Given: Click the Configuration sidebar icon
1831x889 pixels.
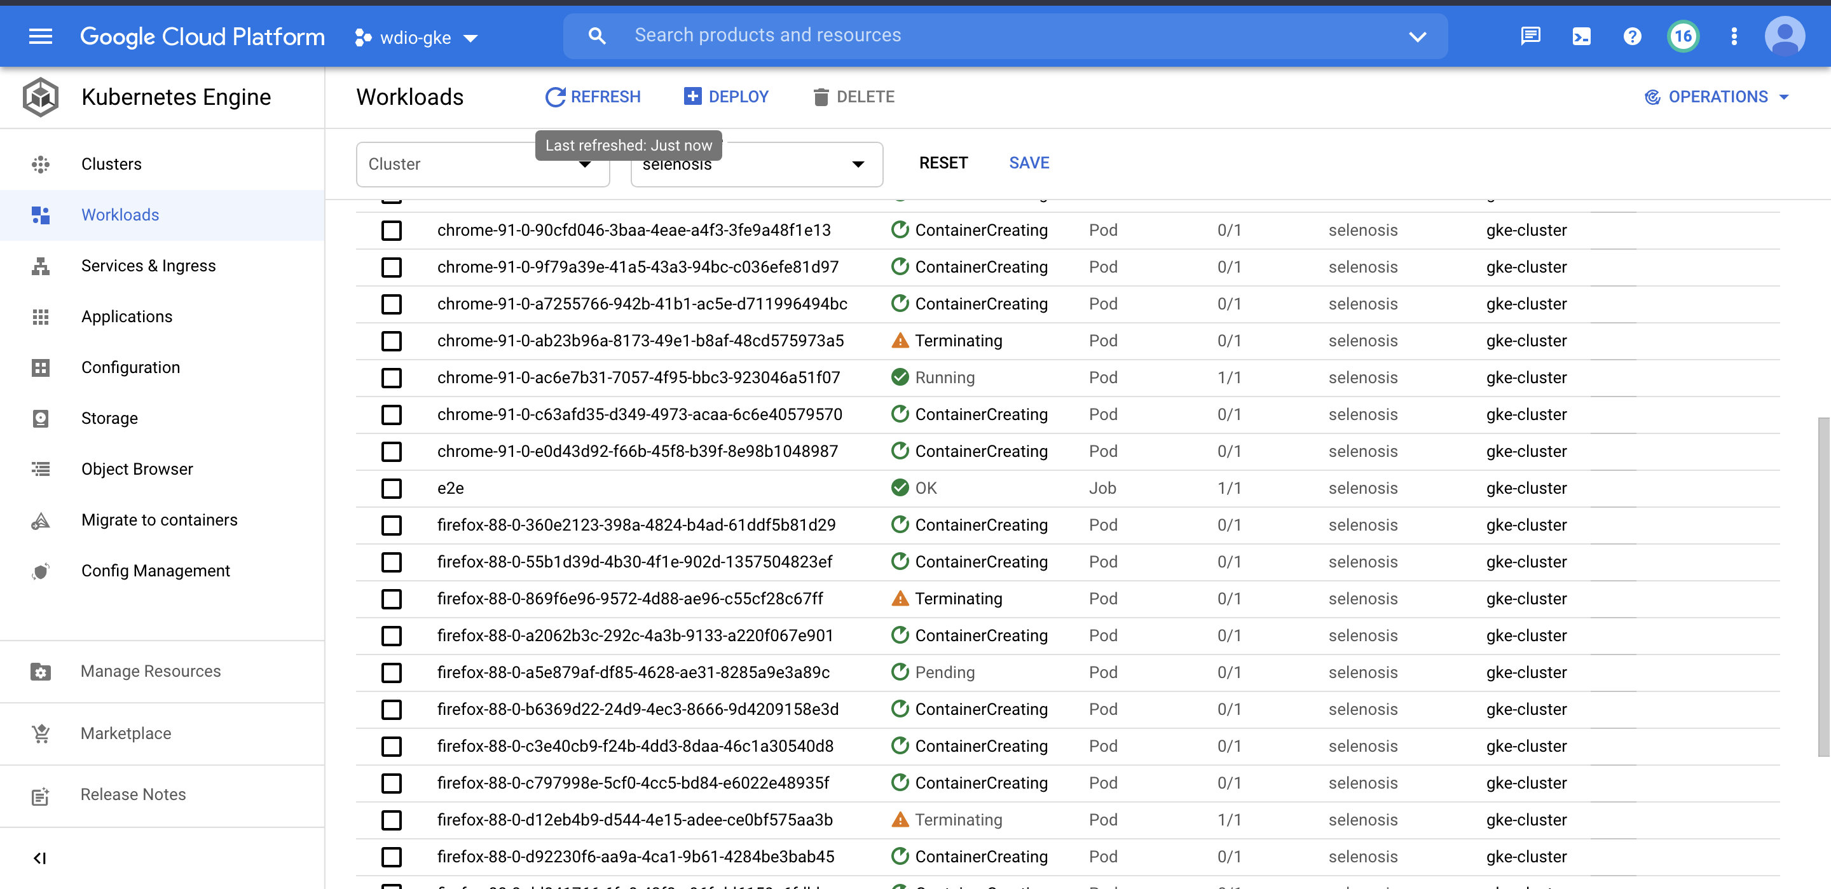Looking at the screenshot, I should (41, 367).
